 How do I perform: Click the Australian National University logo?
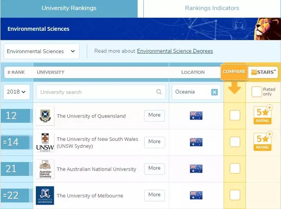45,169
